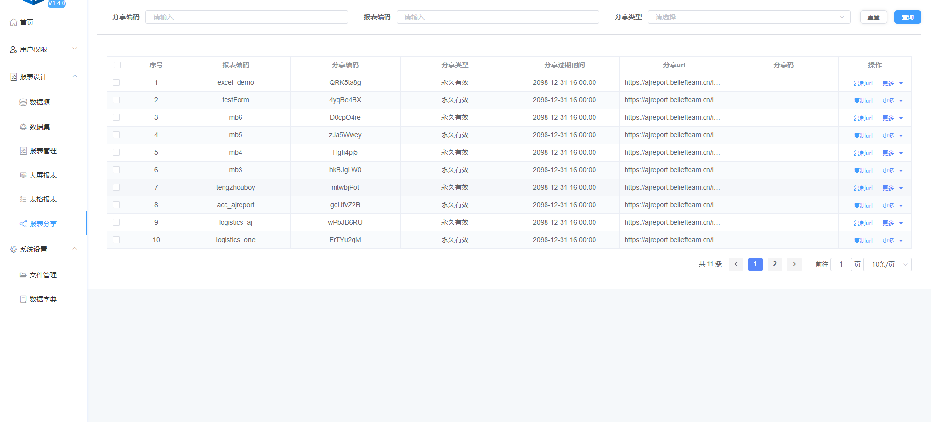
Task: Click the home icon beside 首页
Action: click(14, 22)
